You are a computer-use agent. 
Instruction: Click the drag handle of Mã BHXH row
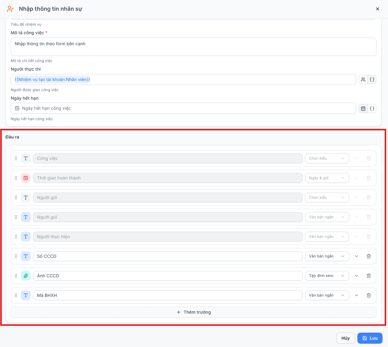[x=16, y=295]
